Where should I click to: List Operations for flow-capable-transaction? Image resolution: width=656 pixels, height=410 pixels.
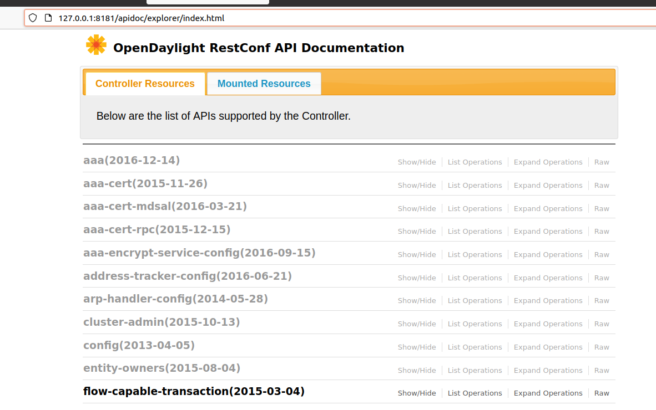tap(475, 393)
